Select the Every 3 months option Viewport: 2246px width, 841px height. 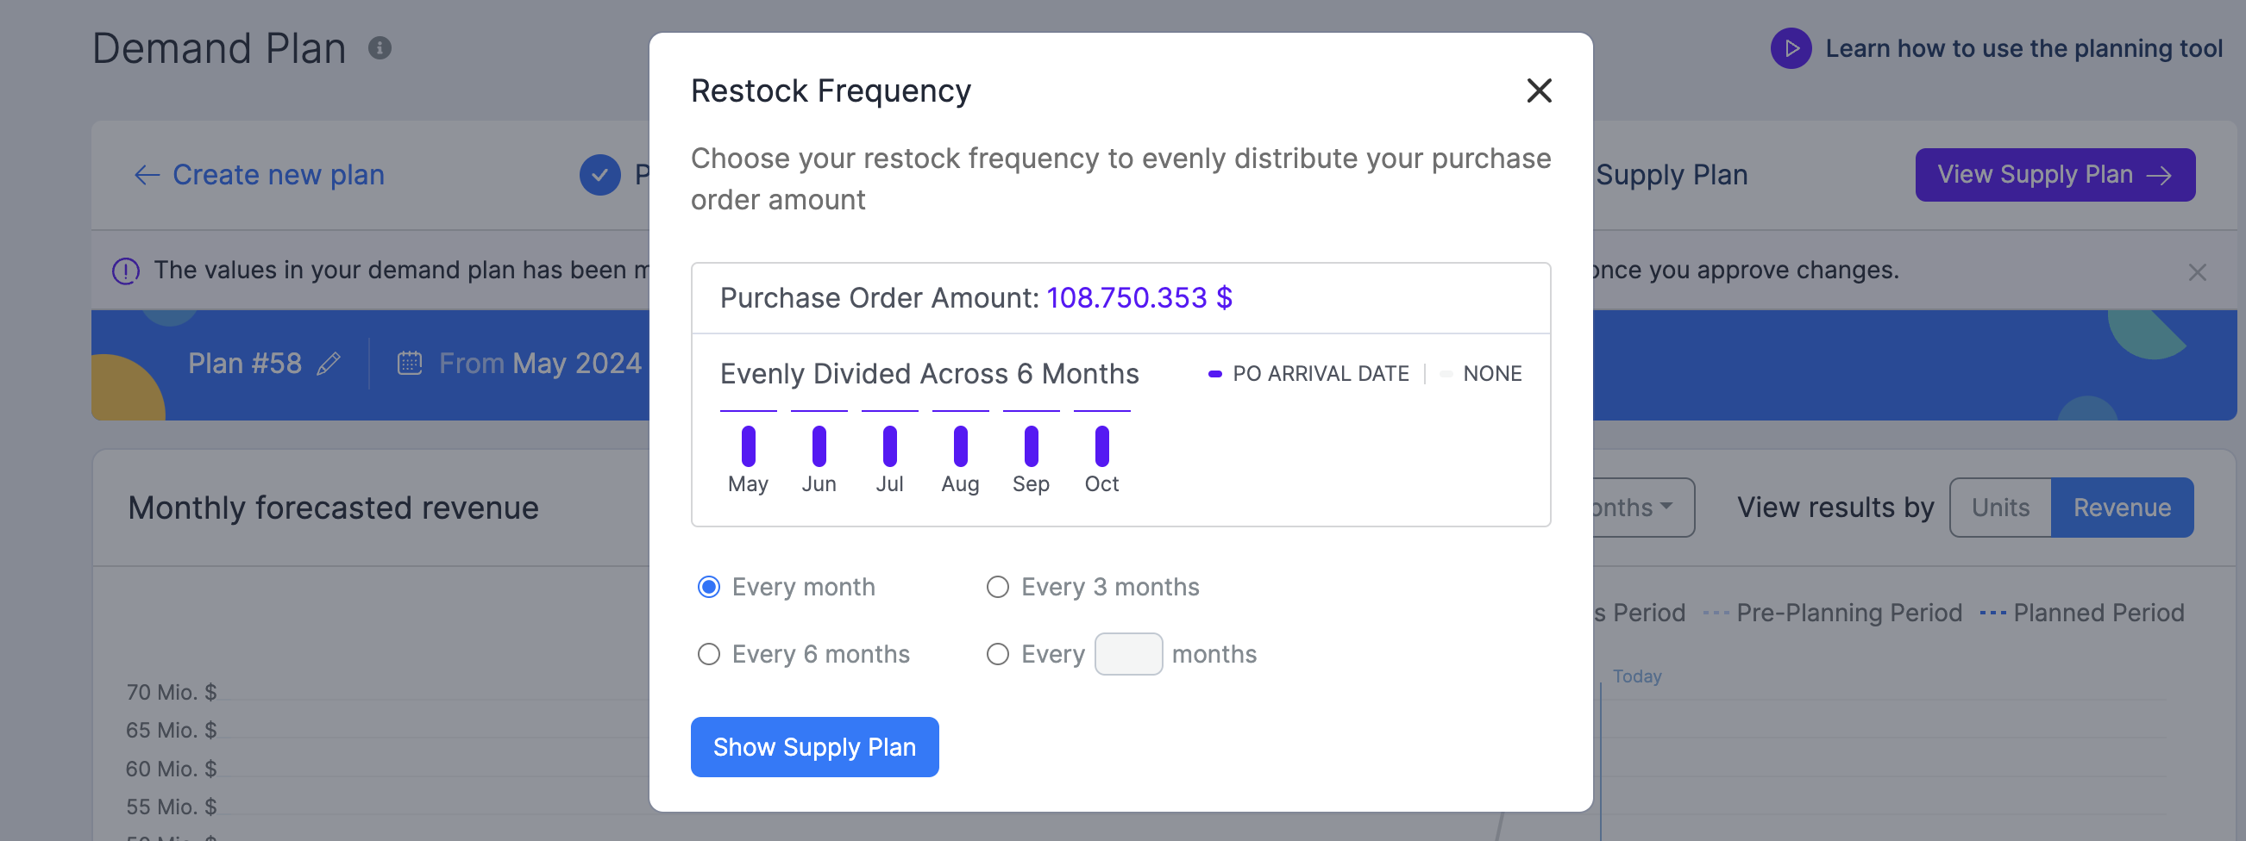point(997,587)
